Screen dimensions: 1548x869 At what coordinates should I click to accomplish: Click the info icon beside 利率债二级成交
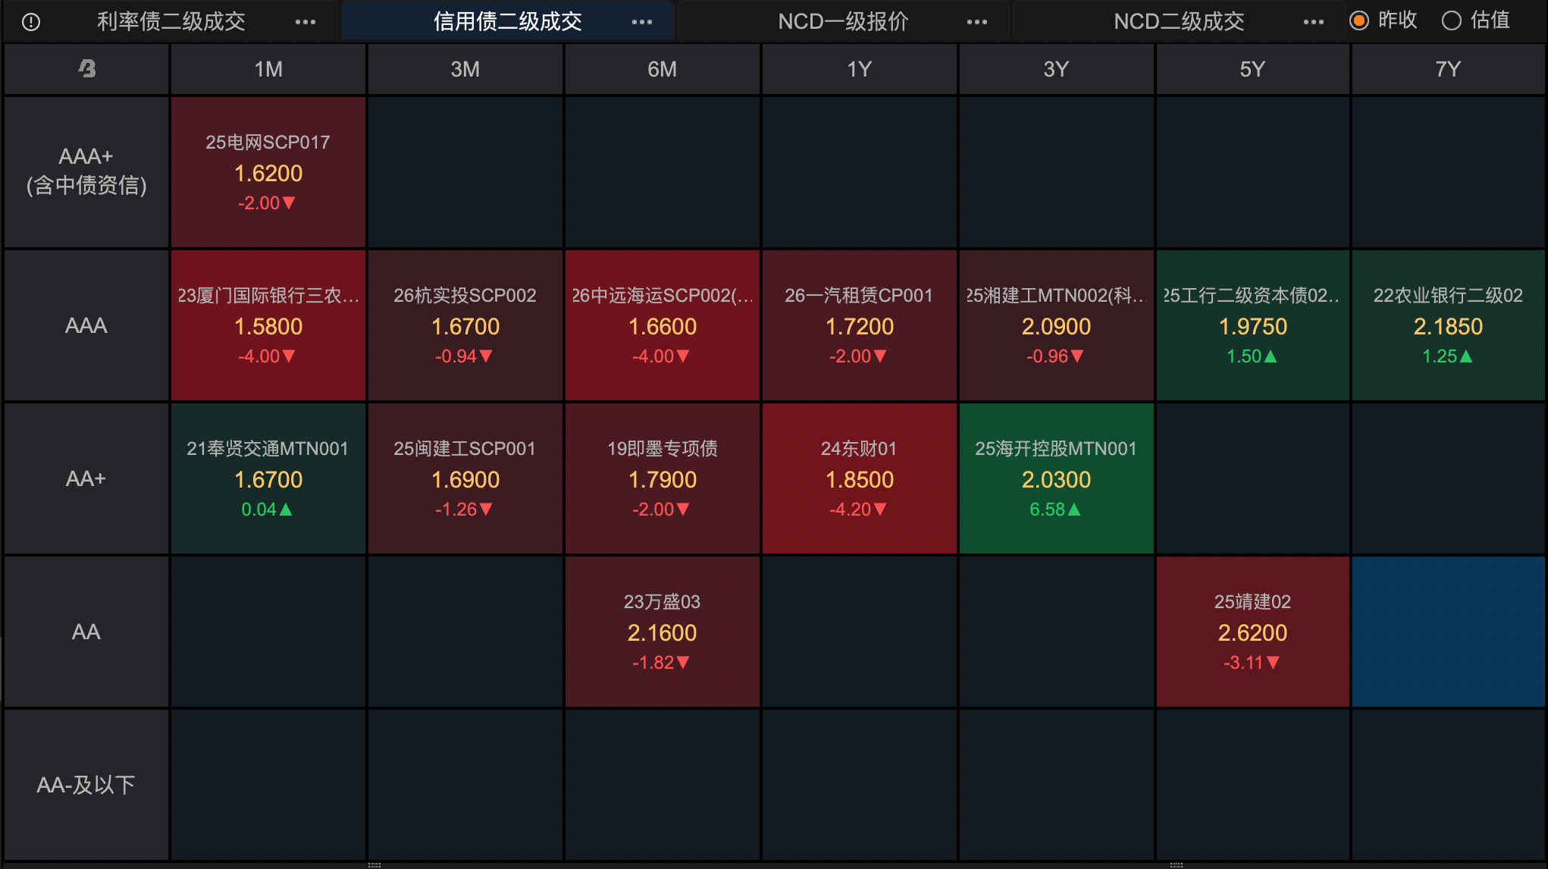[31, 22]
